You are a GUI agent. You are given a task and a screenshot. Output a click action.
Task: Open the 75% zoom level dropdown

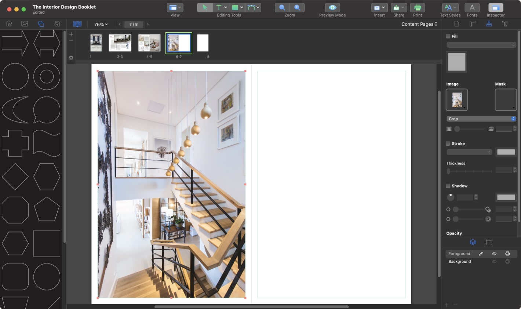pos(100,24)
